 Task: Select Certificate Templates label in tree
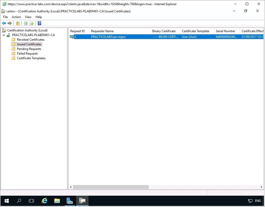(x=31, y=58)
